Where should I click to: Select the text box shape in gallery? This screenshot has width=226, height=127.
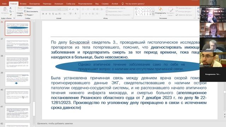[x=136, y=8]
